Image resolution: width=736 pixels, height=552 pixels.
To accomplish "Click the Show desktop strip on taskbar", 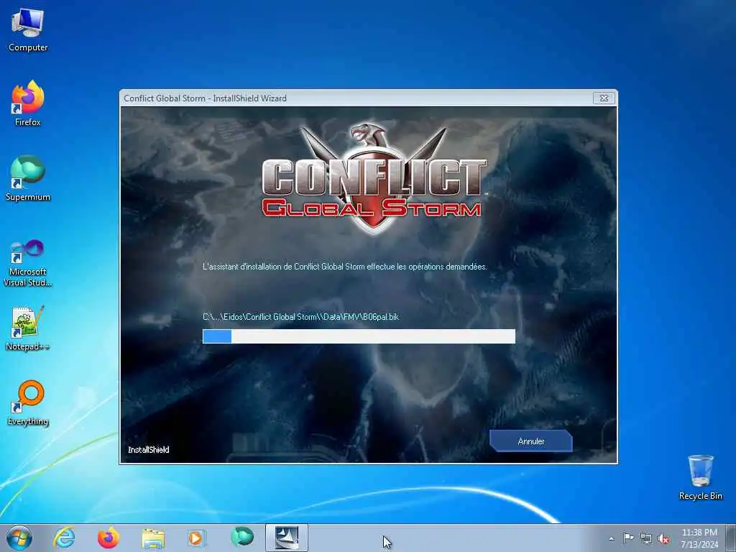I will [x=731, y=538].
